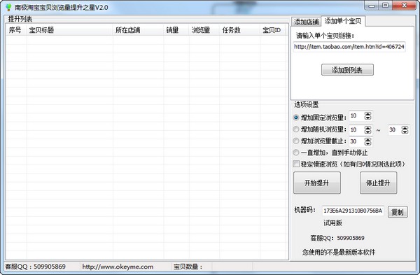Decrease fixed view count with down arrow
Screen dimensions: 420x275
coord(367,118)
